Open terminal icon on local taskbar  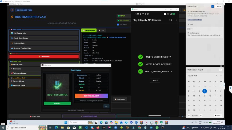(x=163, y=128)
